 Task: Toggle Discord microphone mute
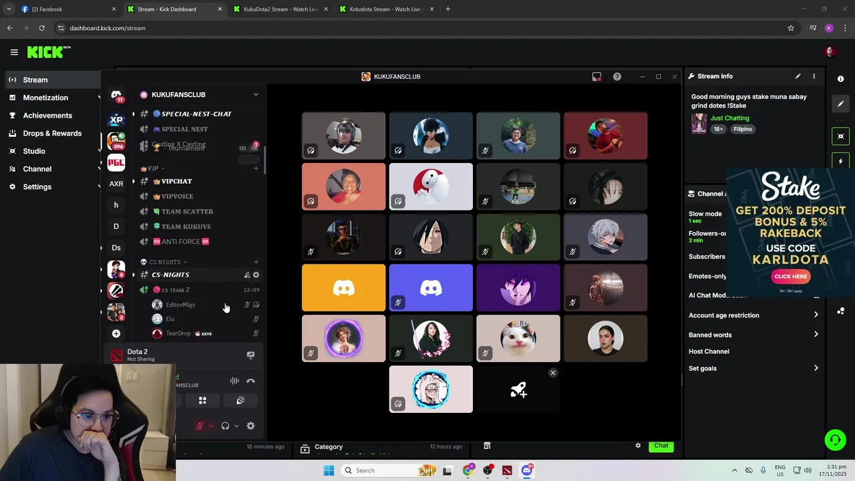click(200, 426)
